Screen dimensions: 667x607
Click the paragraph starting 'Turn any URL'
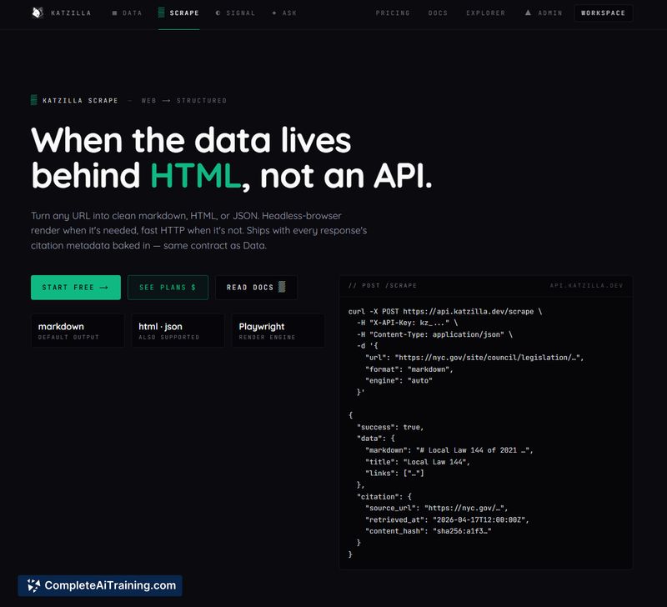pos(198,231)
